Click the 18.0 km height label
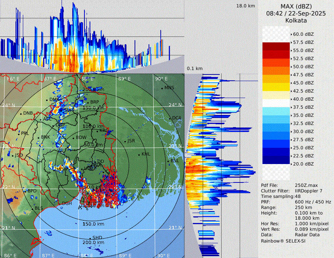This screenshot has width=334, height=258. [246, 6]
